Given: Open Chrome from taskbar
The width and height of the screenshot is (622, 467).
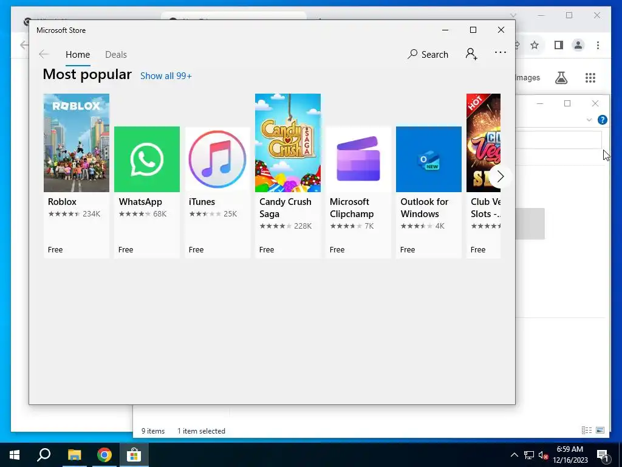Looking at the screenshot, I should 104,455.
